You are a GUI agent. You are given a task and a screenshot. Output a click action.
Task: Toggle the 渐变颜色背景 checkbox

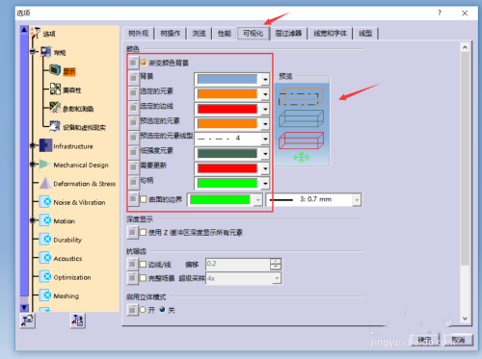point(144,63)
